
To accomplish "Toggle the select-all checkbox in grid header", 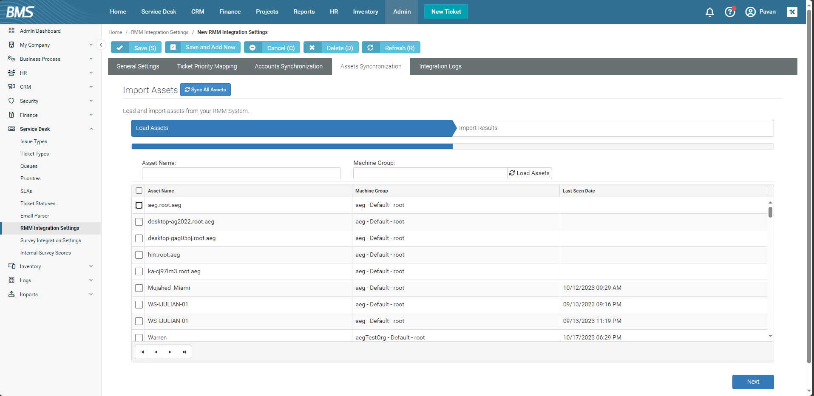I will point(139,191).
